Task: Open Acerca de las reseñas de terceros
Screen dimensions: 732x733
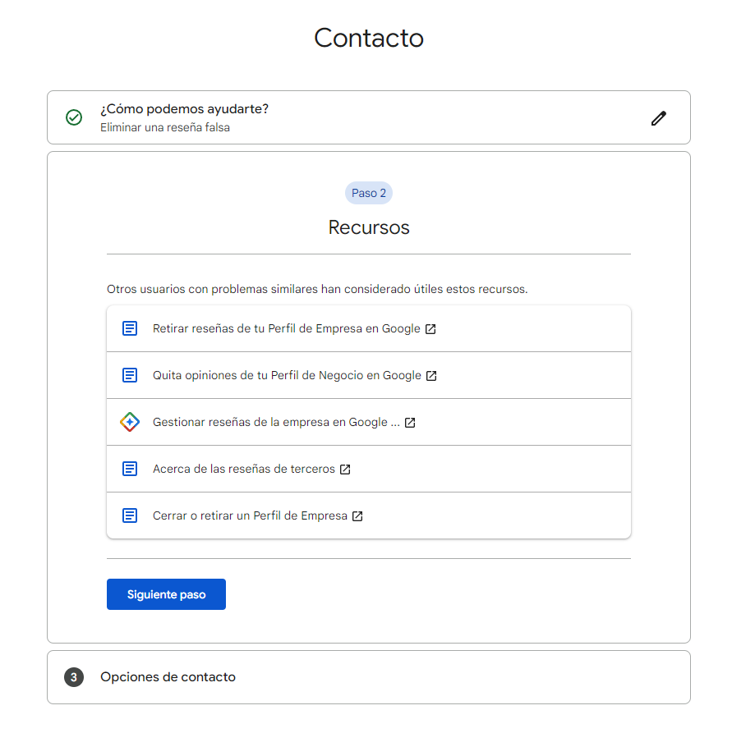Action: click(243, 469)
